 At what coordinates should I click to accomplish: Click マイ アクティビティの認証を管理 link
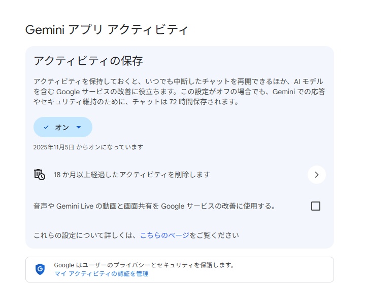tap(102, 274)
